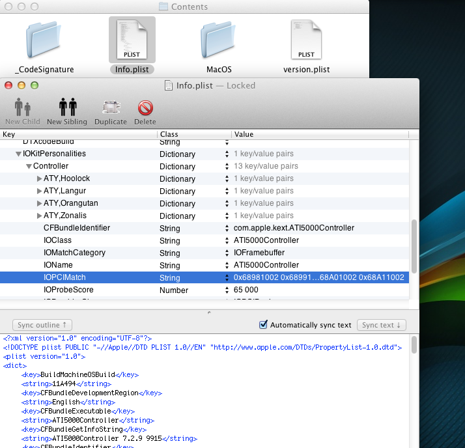This screenshot has width=465, height=448.
Task: Close the Info.plist window
Action: click(x=8, y=85)
